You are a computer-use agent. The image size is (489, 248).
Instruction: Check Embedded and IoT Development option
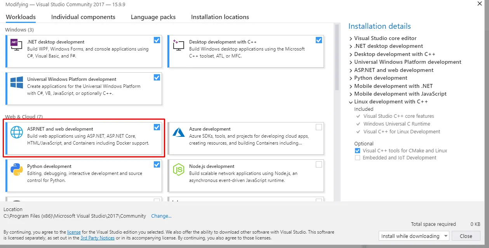click(x=357, y=158)
